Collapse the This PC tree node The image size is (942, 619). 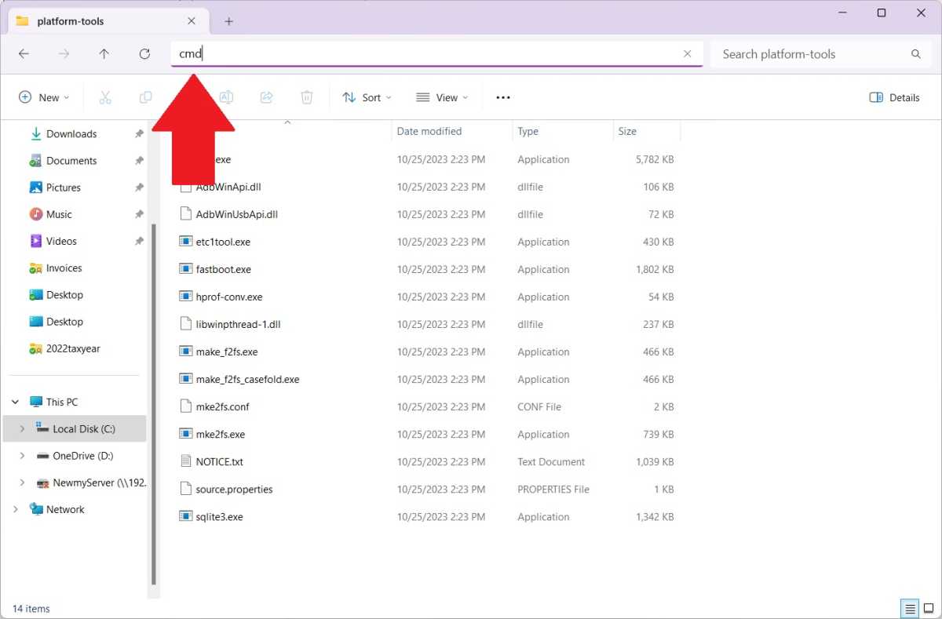click(15, 402)
